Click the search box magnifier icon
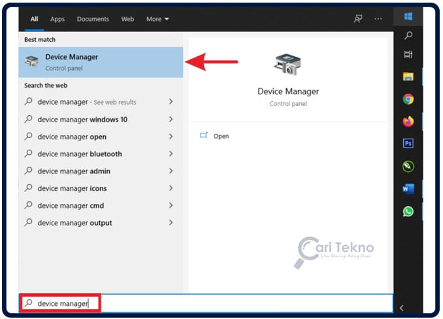The image size is (443, 319). click(28, 303)
